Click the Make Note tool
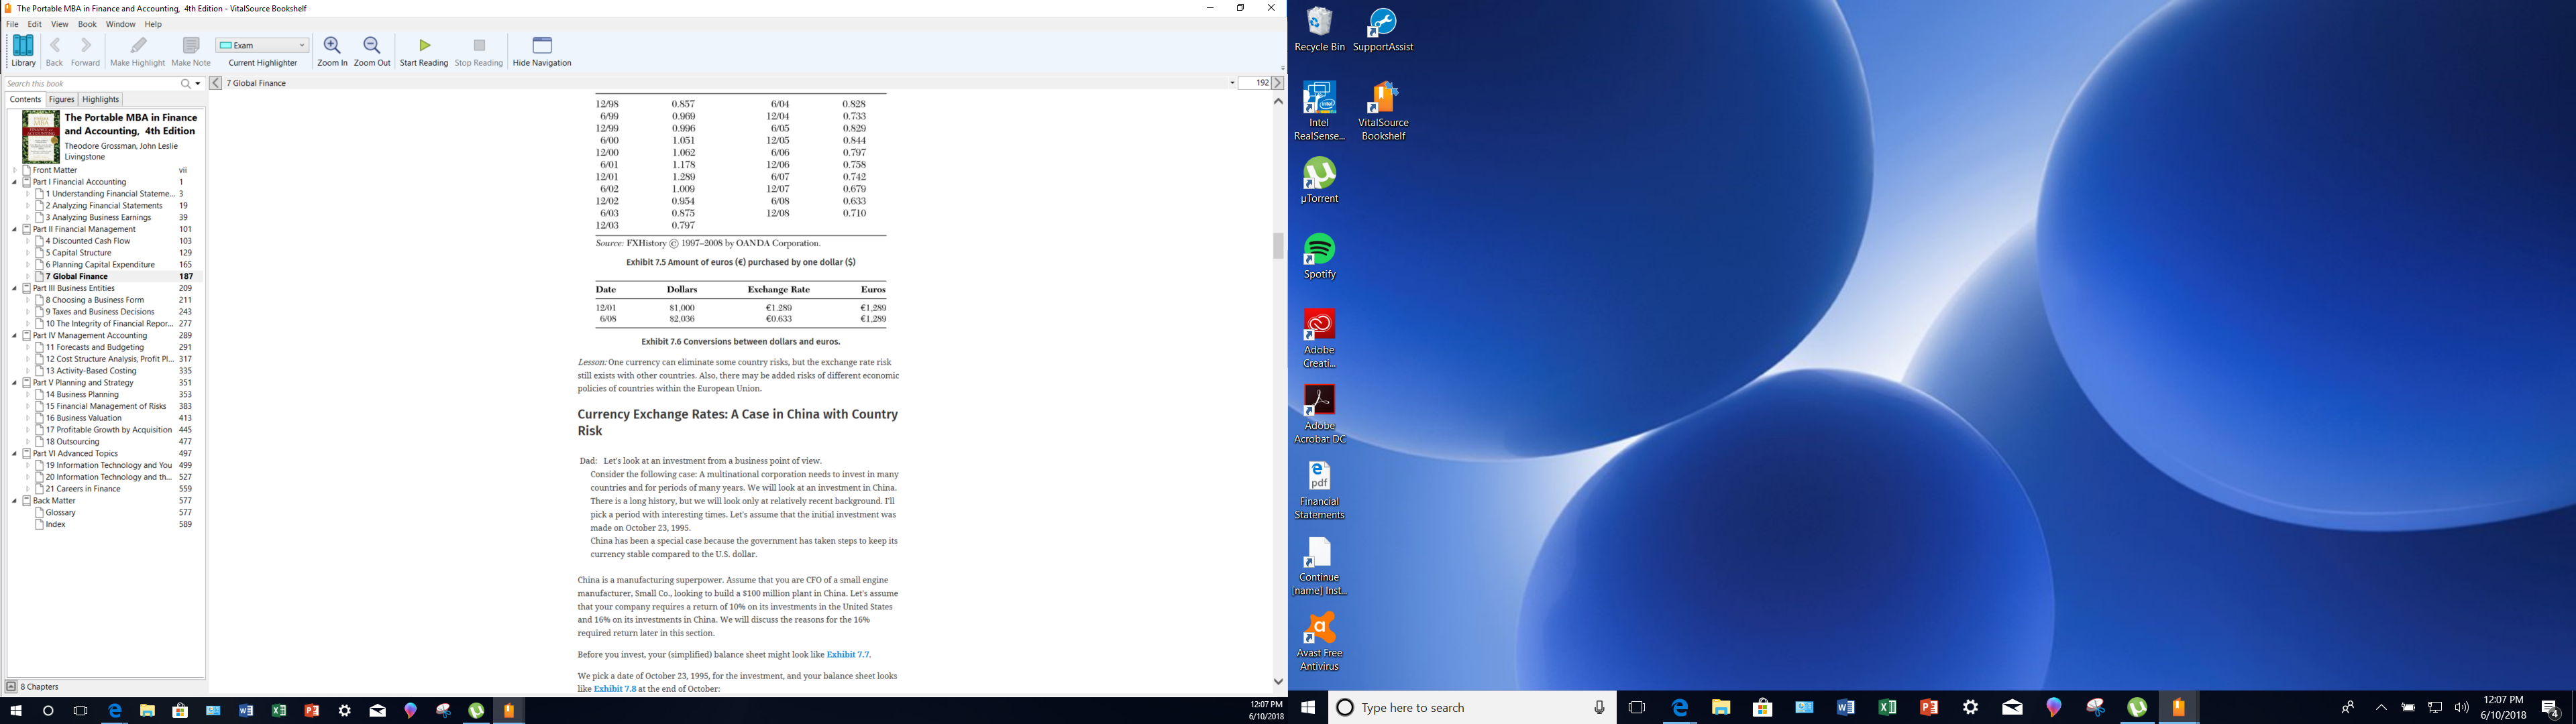2576x724 pixels. coord(191,51)
